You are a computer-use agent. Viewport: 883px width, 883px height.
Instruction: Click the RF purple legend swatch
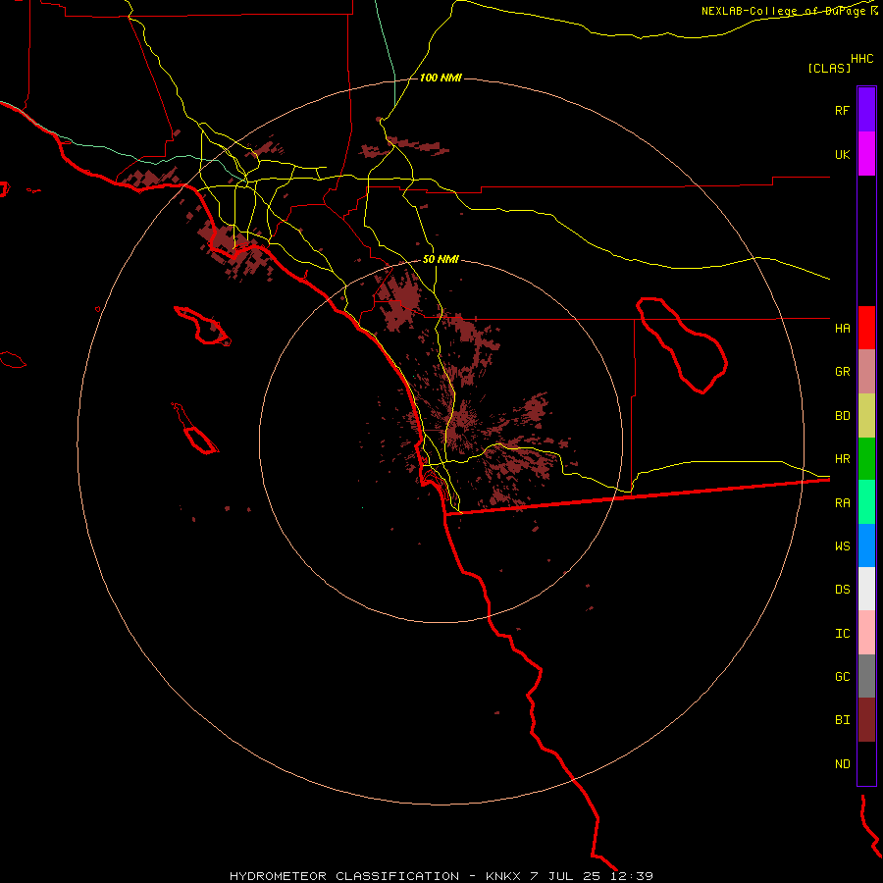tap(866, 110)
